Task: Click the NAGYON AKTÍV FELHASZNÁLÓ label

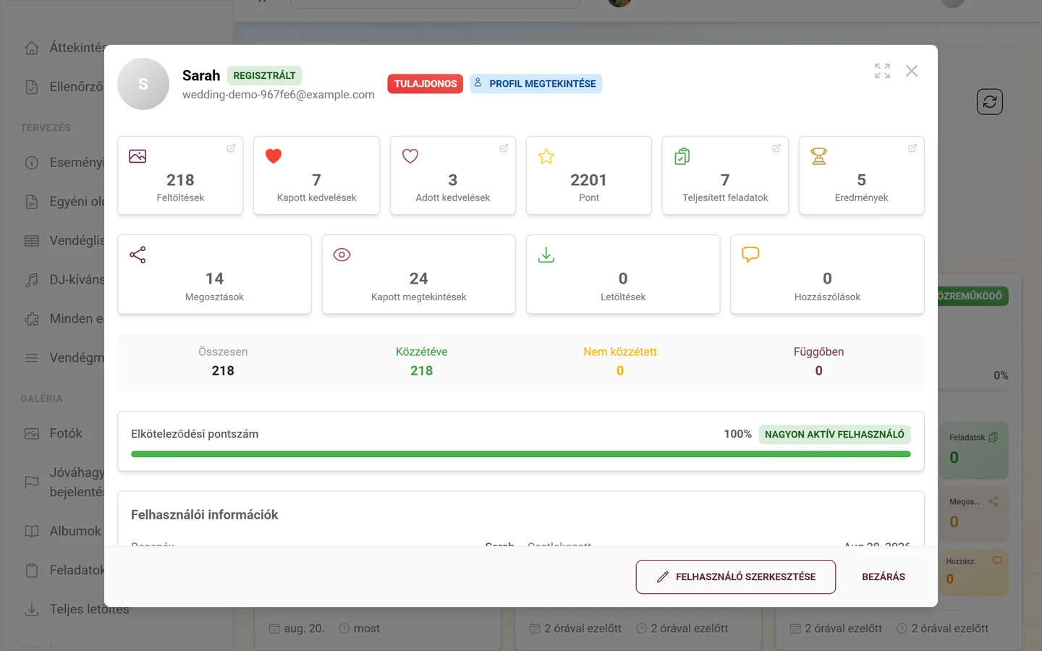Action: pyautogui.click(x=834, y=435)
